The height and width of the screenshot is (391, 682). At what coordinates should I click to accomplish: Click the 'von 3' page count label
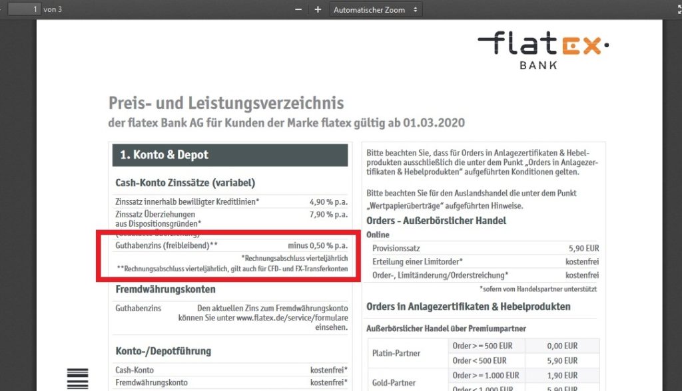53,9
